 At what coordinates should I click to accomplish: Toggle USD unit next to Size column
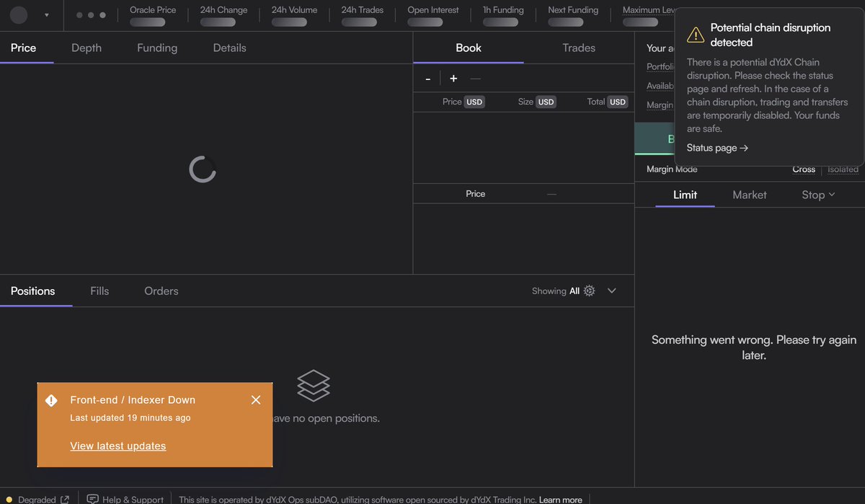pyautogui.click(x=546, y=102)
